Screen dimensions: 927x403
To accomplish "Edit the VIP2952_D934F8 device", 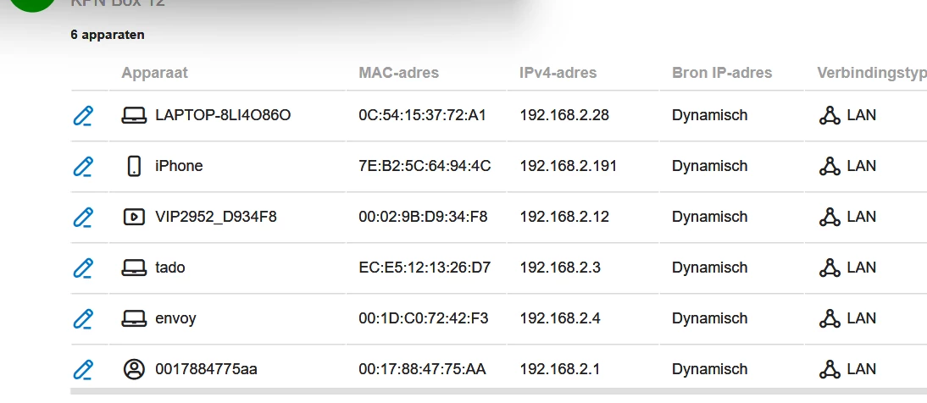I will 83,218.
